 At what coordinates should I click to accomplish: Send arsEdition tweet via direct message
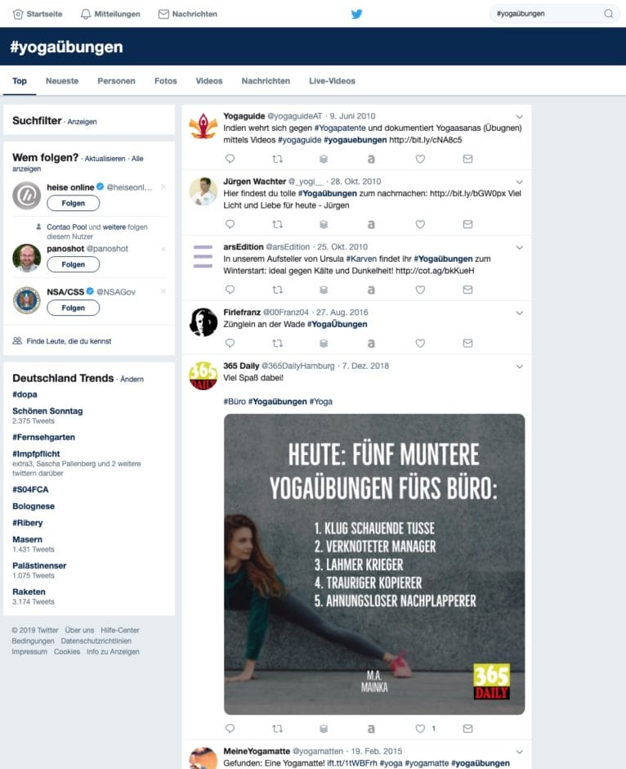tap(467, 290)
